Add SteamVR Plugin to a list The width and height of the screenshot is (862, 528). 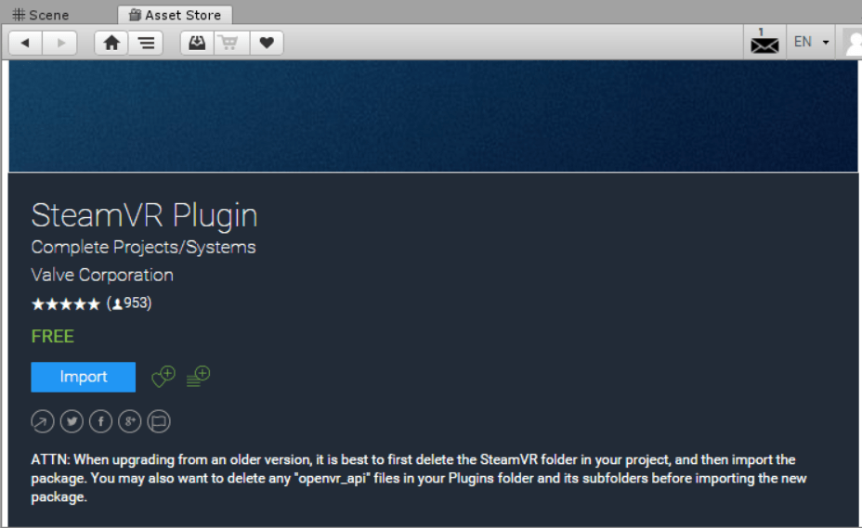click(x=199, y=377)
